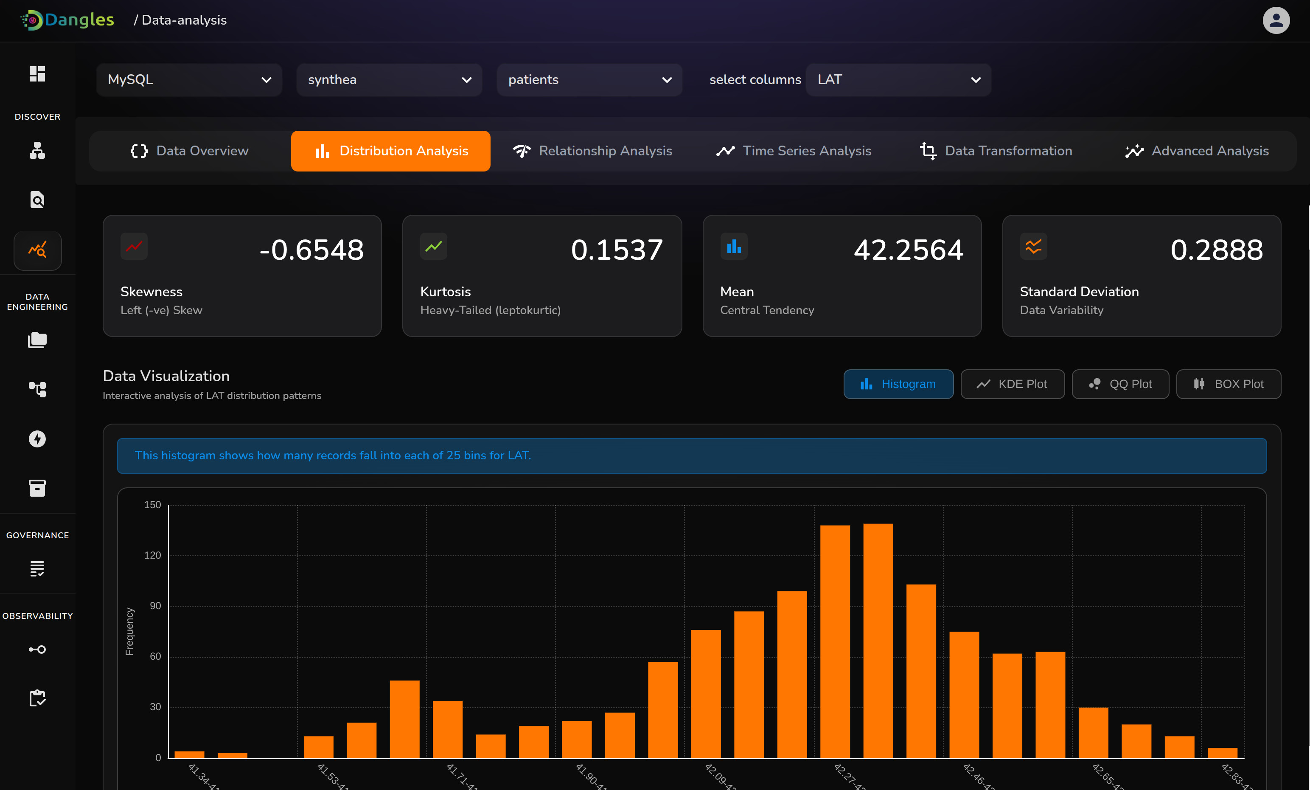Open the synthea database dropdown
The height and width of the screenshot is (790, 1310).
coord(389,80)
